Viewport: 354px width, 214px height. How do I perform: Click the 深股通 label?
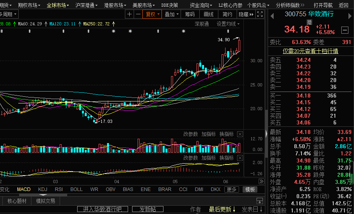(x=202, y=24)
